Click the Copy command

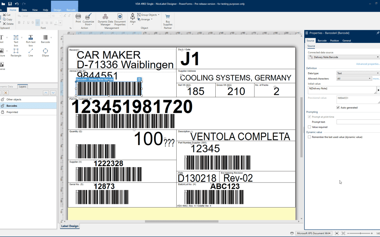coord(7,19)
